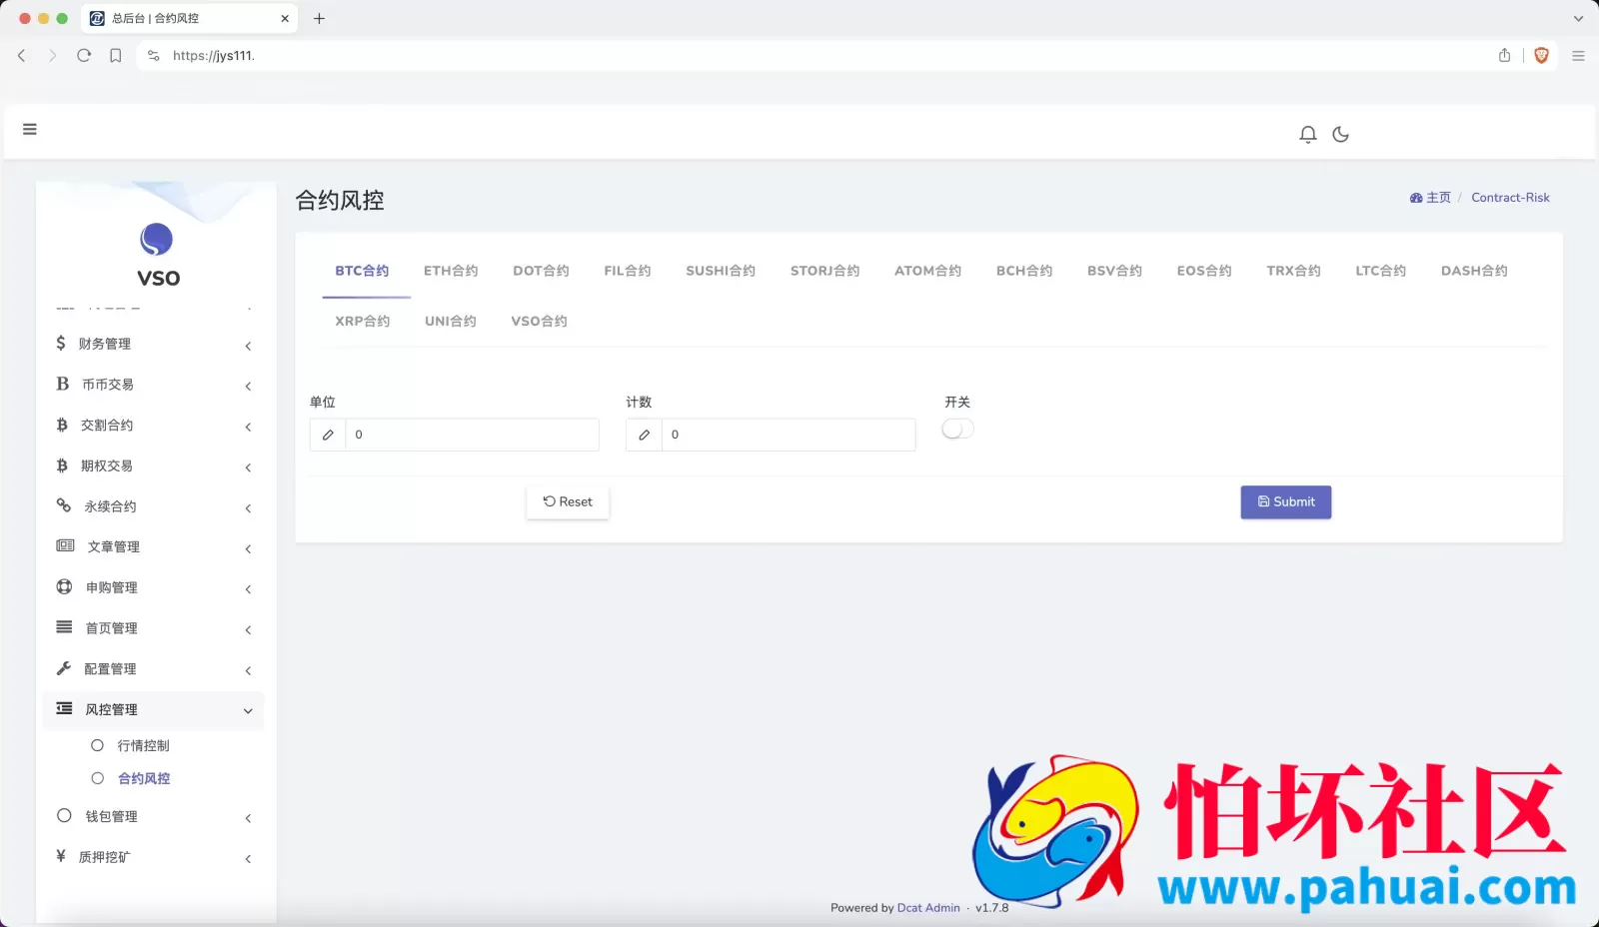Expand 质押挖矿 menu chevron
Image resolution: width=1599 pixels, height=927 pixels.
pos(248,858)
